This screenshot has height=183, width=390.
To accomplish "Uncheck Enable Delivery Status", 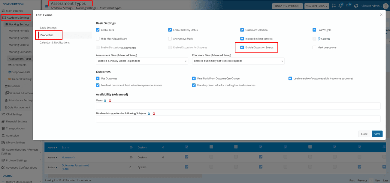I will coord(170,30).
